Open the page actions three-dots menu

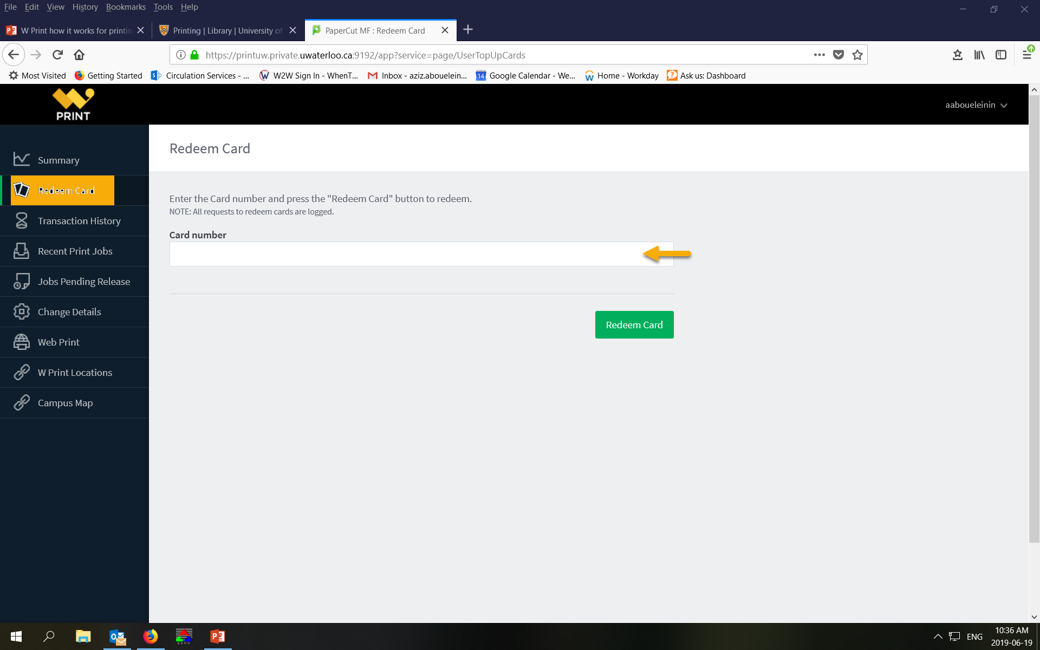pos(819,55)
